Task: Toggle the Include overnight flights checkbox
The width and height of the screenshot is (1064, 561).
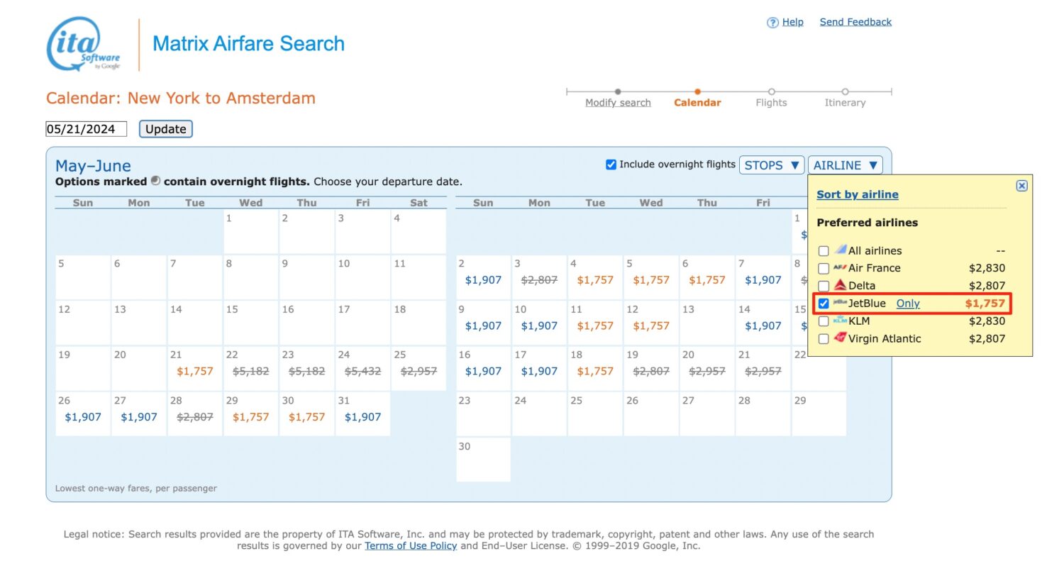Action: pos(611,164)
